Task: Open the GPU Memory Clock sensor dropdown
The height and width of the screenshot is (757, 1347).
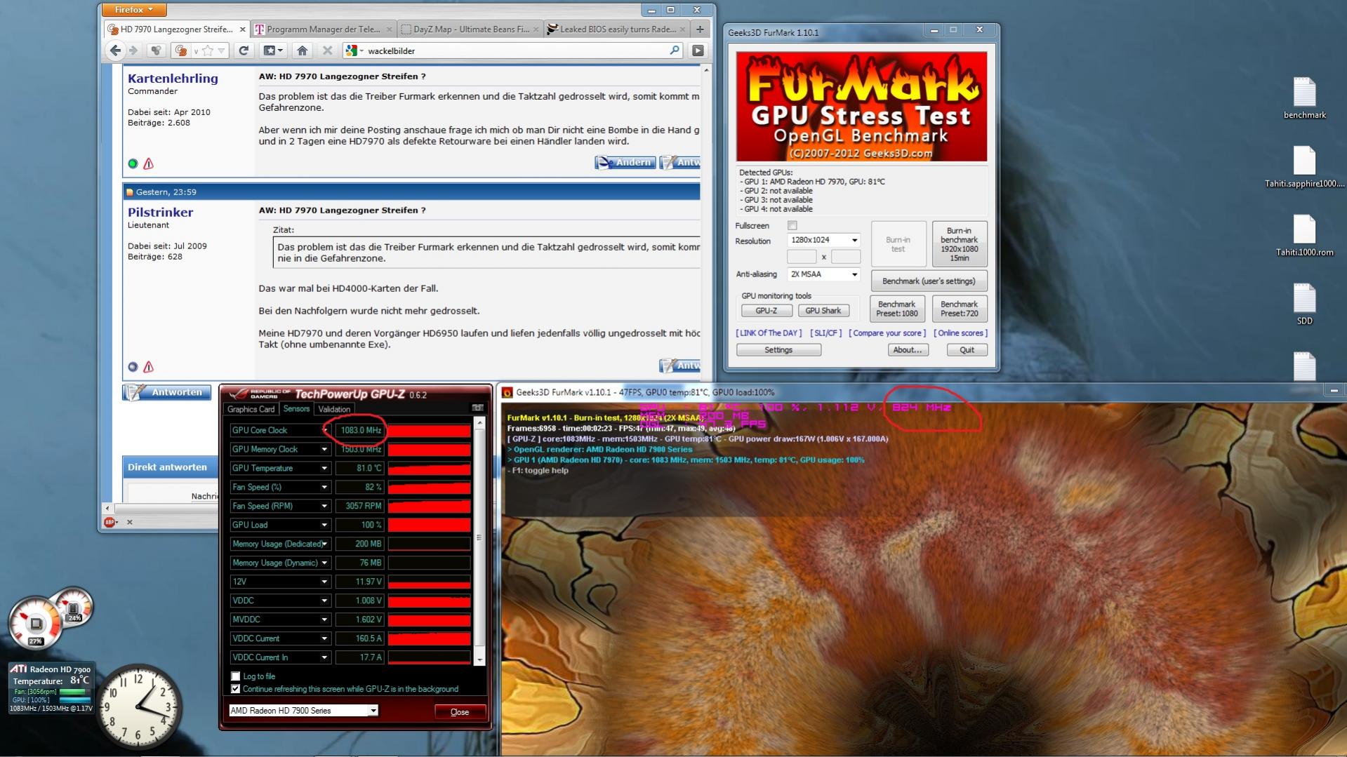Action: coord(324,449)
